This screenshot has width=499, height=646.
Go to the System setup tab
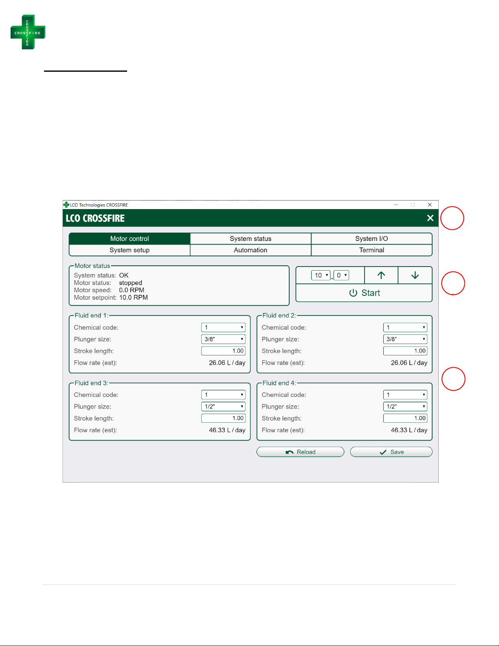[130, 250]
